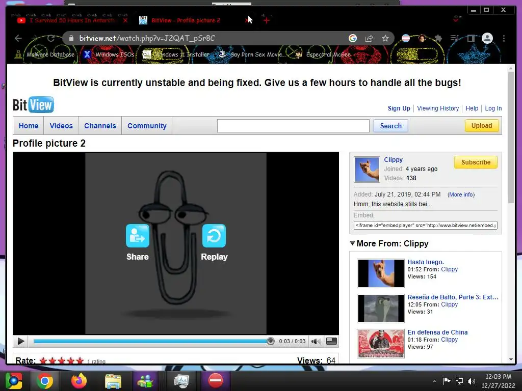Open the Windows ISOs bookmark
This screenshot has height=391, width=522.
(109, 54)
